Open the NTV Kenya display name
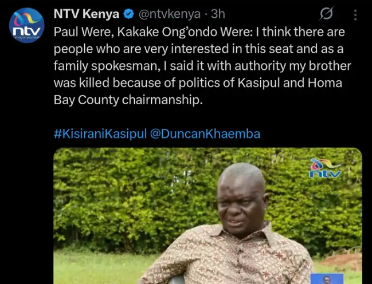This screenshot has height=284, width=372. (x=87, y=14)
